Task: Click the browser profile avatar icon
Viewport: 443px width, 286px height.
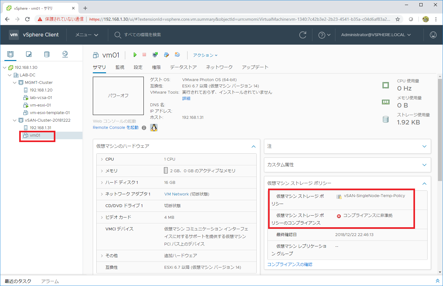Action: (426, 19)
